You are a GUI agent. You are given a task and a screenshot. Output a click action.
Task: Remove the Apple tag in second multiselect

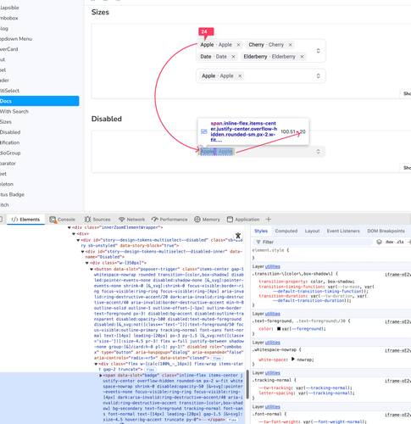pyautogui.click(x=240, y=76)
